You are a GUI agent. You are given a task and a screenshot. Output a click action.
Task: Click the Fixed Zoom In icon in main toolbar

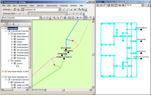pyautogui.click(x=69, y=18)
